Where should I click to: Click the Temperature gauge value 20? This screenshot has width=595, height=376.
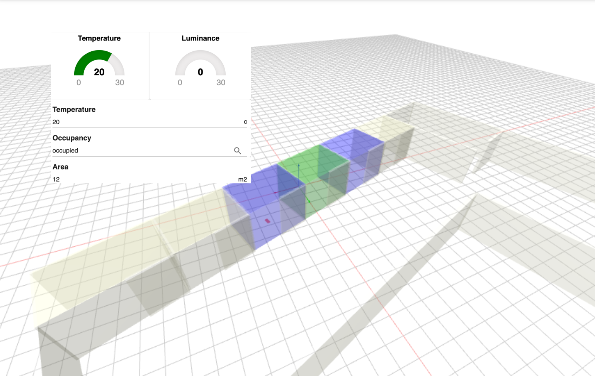pyautogui.click(x=99, y=72)
